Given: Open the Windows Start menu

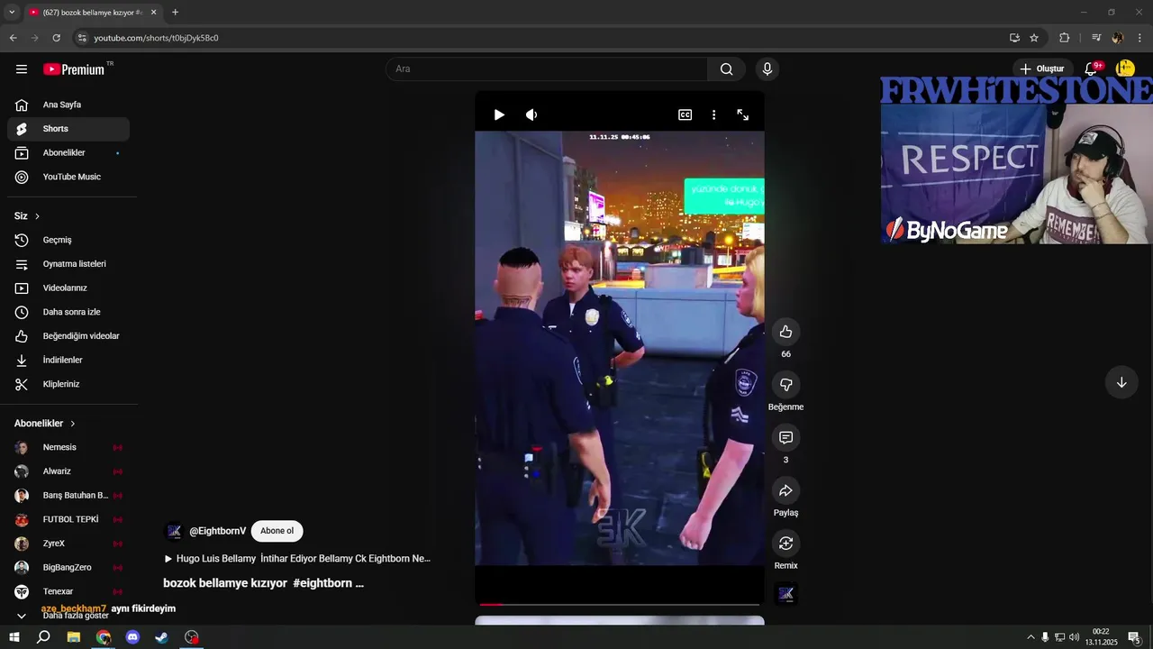Looking at the screenshot, I should [x=14, y=637].
